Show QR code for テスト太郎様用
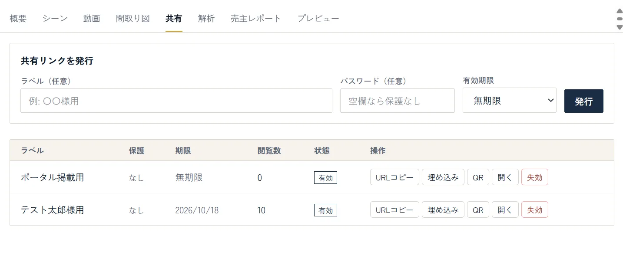This screenshot has height=268, width=623. click(478, 209)
